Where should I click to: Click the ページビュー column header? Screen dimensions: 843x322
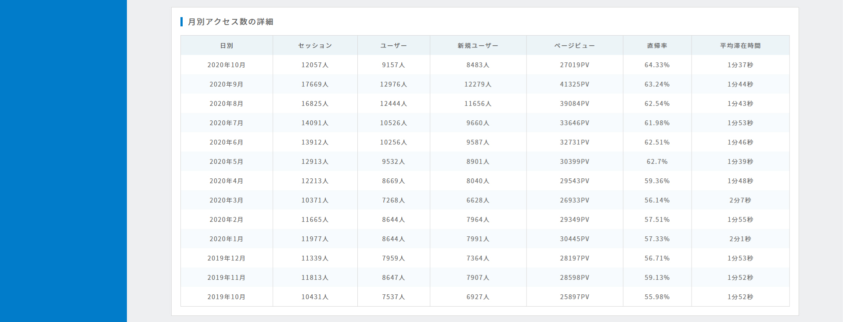pos(575,46)
